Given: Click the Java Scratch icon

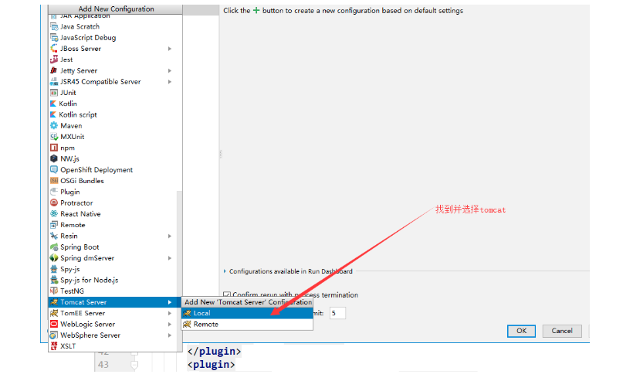Looking at the screenshot, I should (x=54, y=26).
